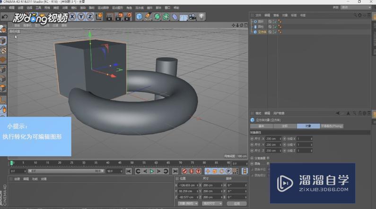Click frame 50 on the timeline ruler

point(132,163)
